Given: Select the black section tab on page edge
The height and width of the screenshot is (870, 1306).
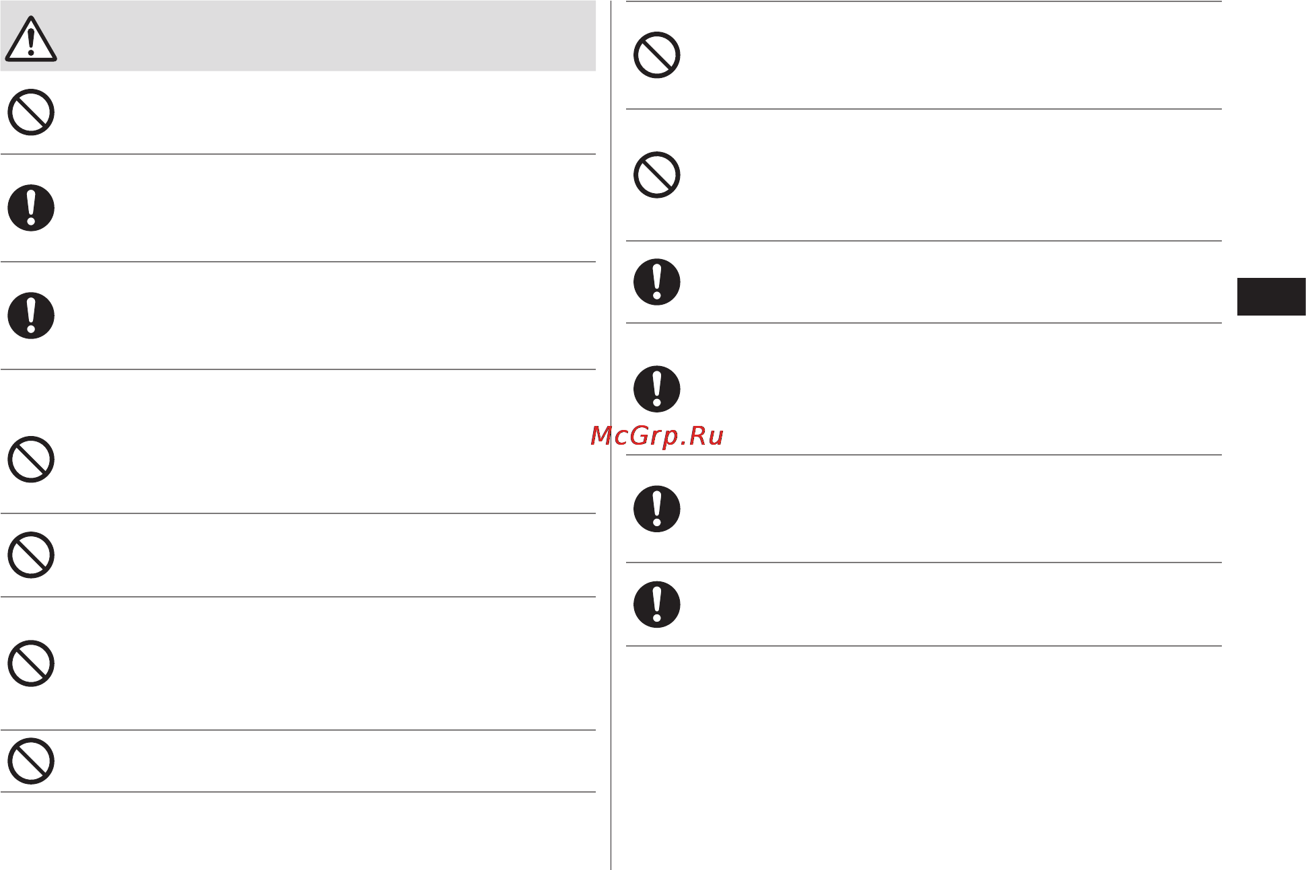Looking at the screenshot, I should tap(1271, 297).
